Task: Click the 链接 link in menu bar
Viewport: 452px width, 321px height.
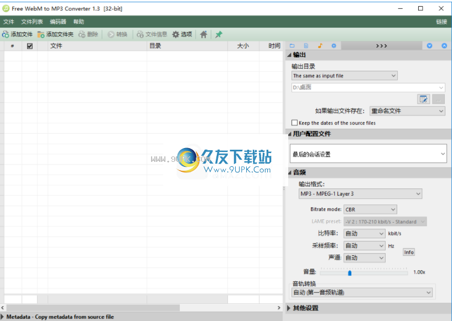Action: 441,22
